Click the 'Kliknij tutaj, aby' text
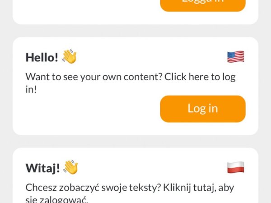Viewport: 271px width, 203px height. [199, 188]
